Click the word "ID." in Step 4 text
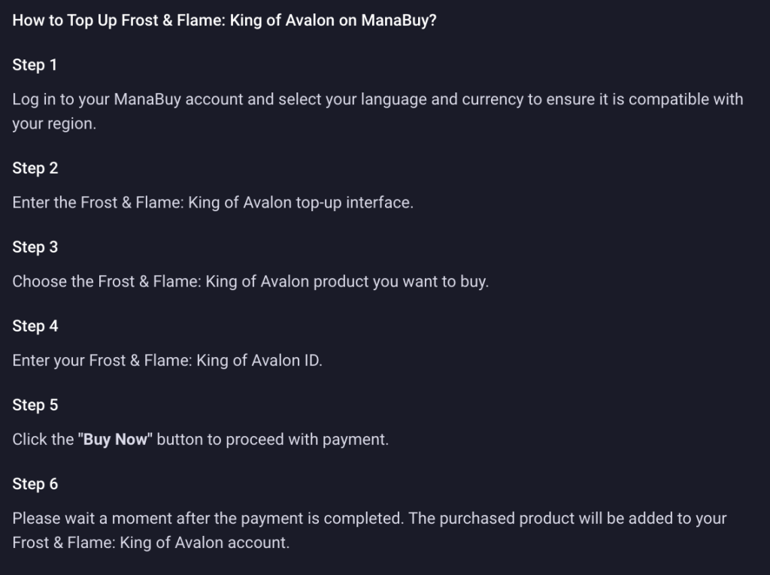Image resolution: width=770 pixels, height=575 pixels. [314, 361]
